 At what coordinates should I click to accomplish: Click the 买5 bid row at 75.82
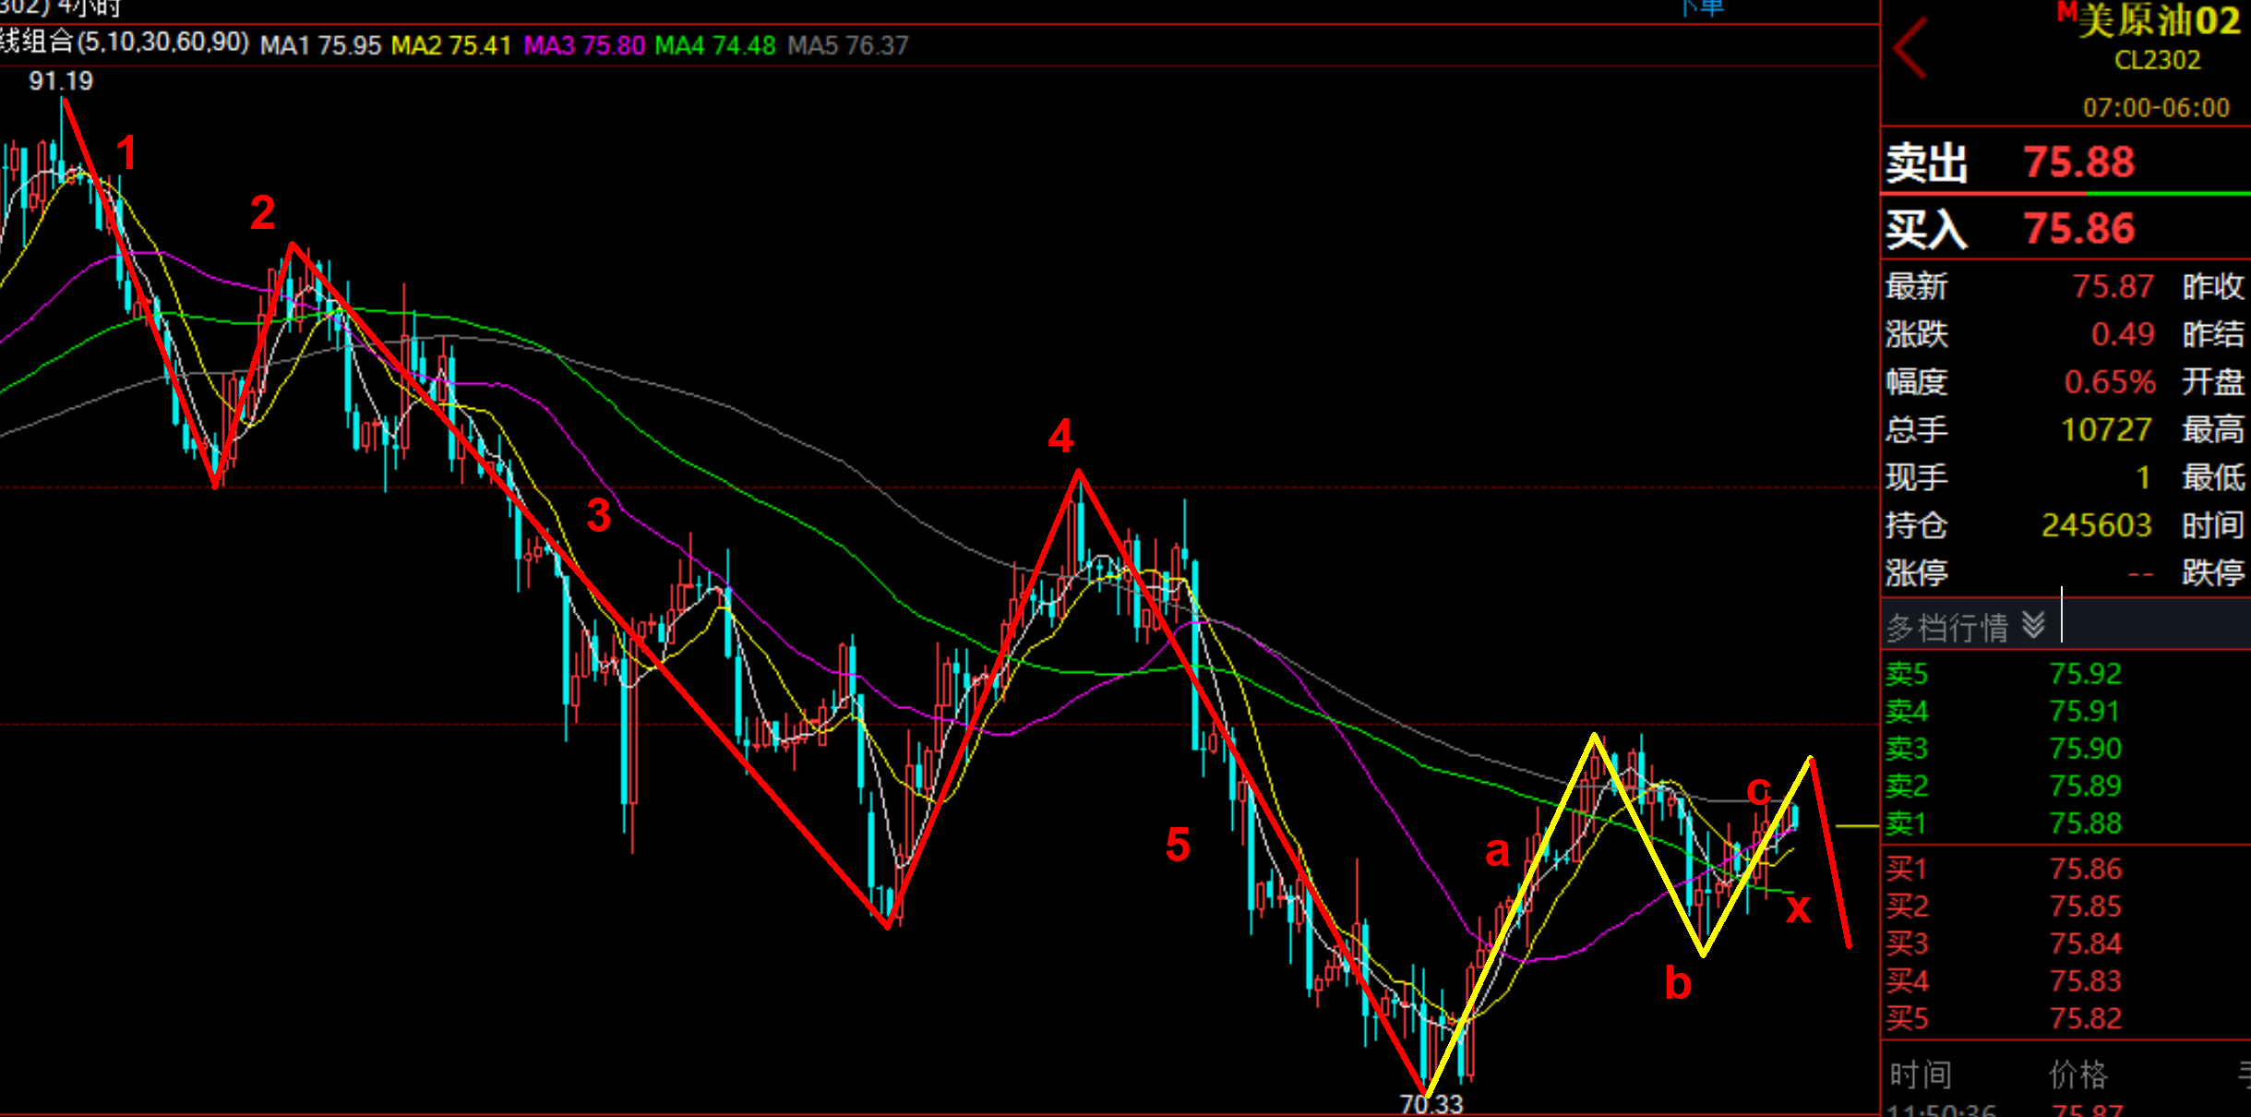point(2003,1019)
